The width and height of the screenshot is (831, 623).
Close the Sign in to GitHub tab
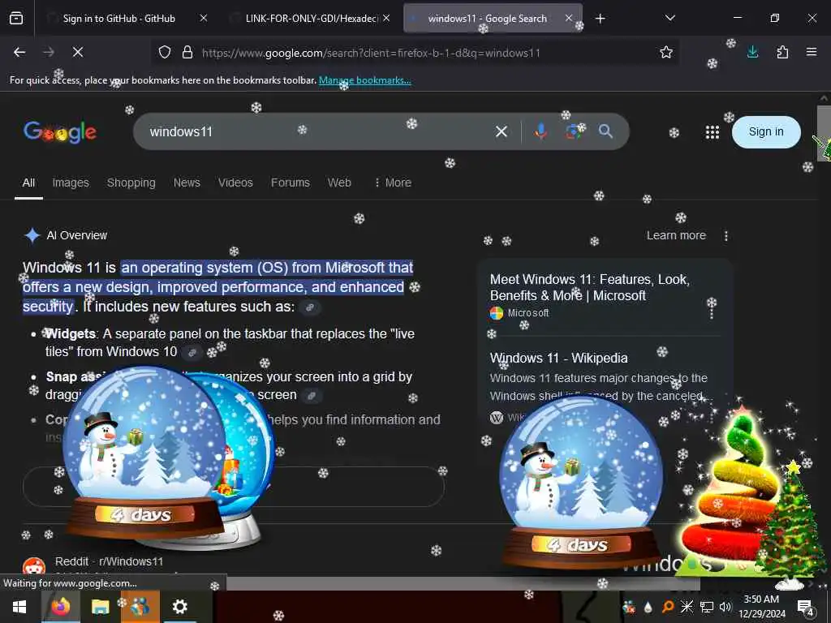(x=204, y=19)
